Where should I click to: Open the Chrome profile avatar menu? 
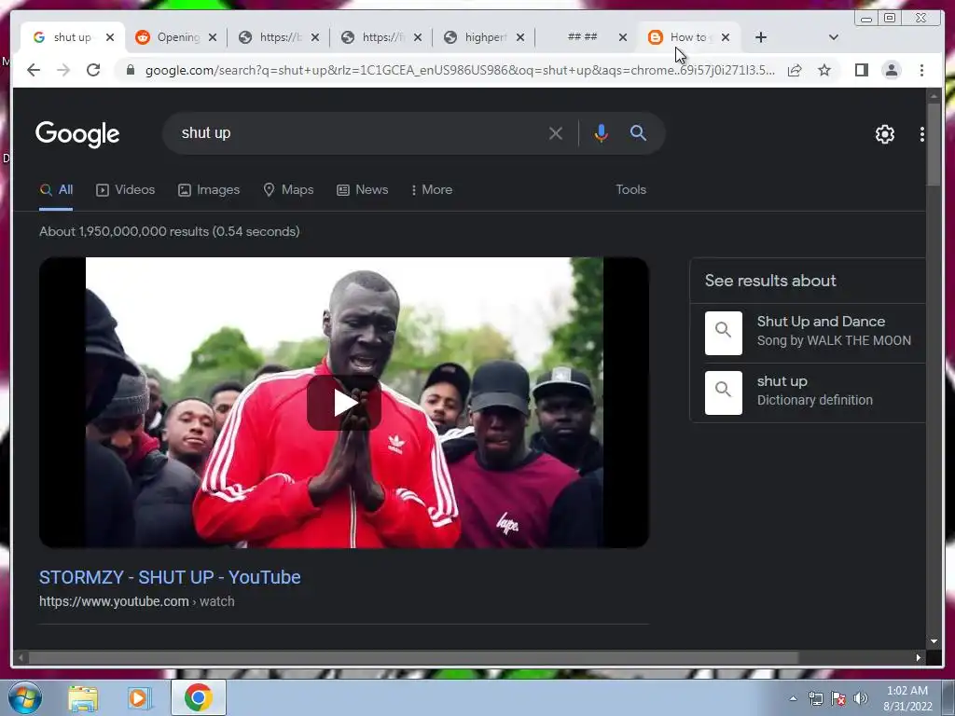(x=891, y=70)
